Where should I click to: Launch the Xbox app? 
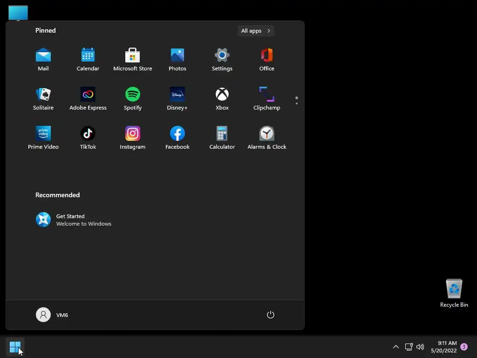[222, 99]
